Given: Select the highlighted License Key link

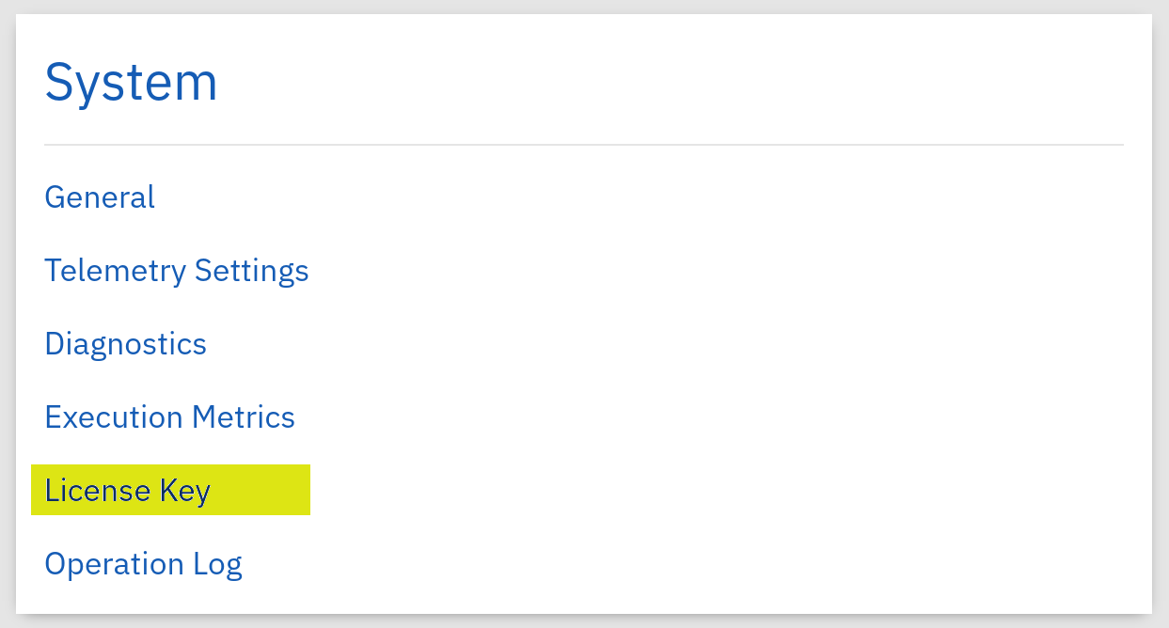Looking at the screenshot, I should click(x=127, y=490).
